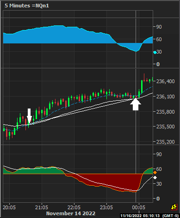180x218 pixels.
Task: Click the 23:05 time axis label
Action: coord(106,207)
